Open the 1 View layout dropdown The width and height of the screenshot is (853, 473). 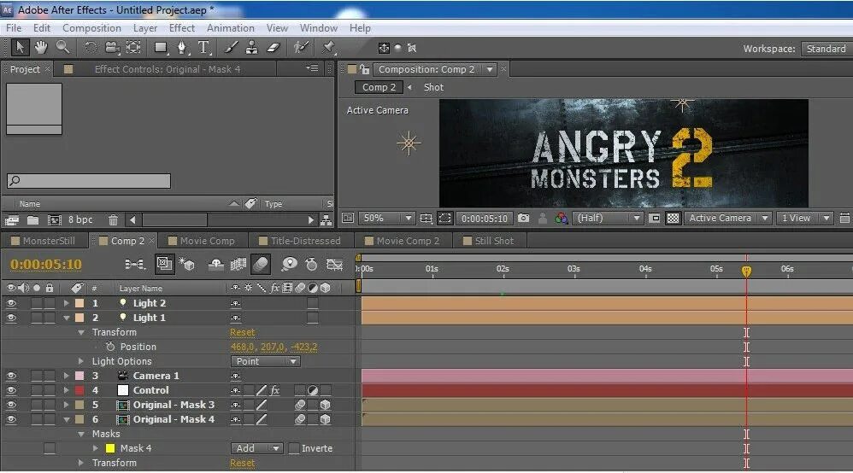click(x=804, y=218)
